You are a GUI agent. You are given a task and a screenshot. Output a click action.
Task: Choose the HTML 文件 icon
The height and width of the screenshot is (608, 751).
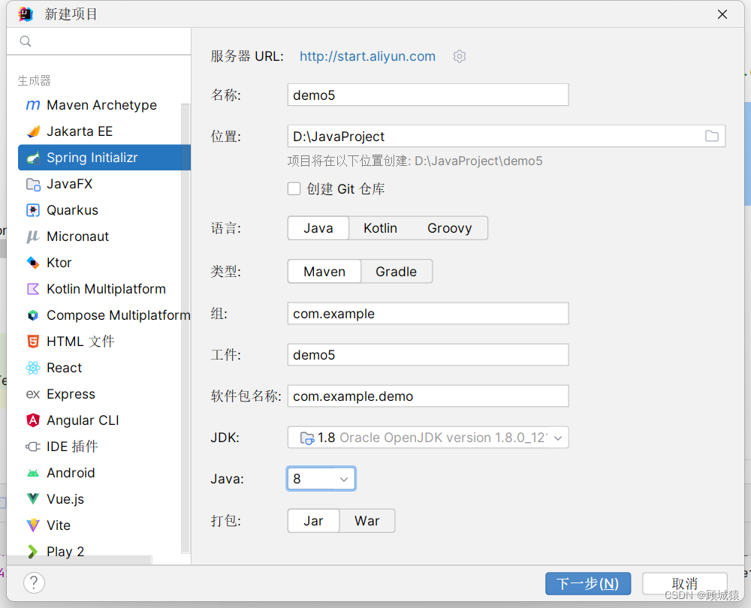point(32,342)
